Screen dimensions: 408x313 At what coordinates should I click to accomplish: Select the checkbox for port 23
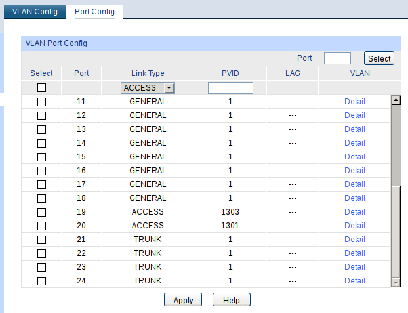tap(41, 268)
